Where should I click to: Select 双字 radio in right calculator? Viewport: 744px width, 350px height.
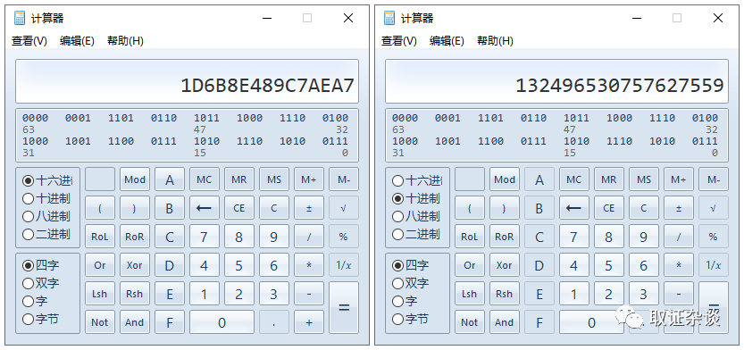(x=411, y=284)
